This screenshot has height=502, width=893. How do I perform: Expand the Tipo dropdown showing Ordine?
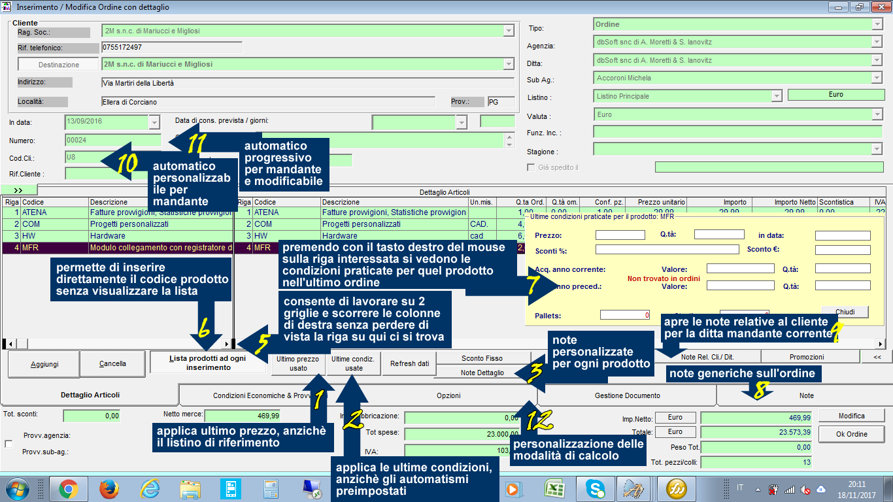pyautogui.click(x=877, y=24)
